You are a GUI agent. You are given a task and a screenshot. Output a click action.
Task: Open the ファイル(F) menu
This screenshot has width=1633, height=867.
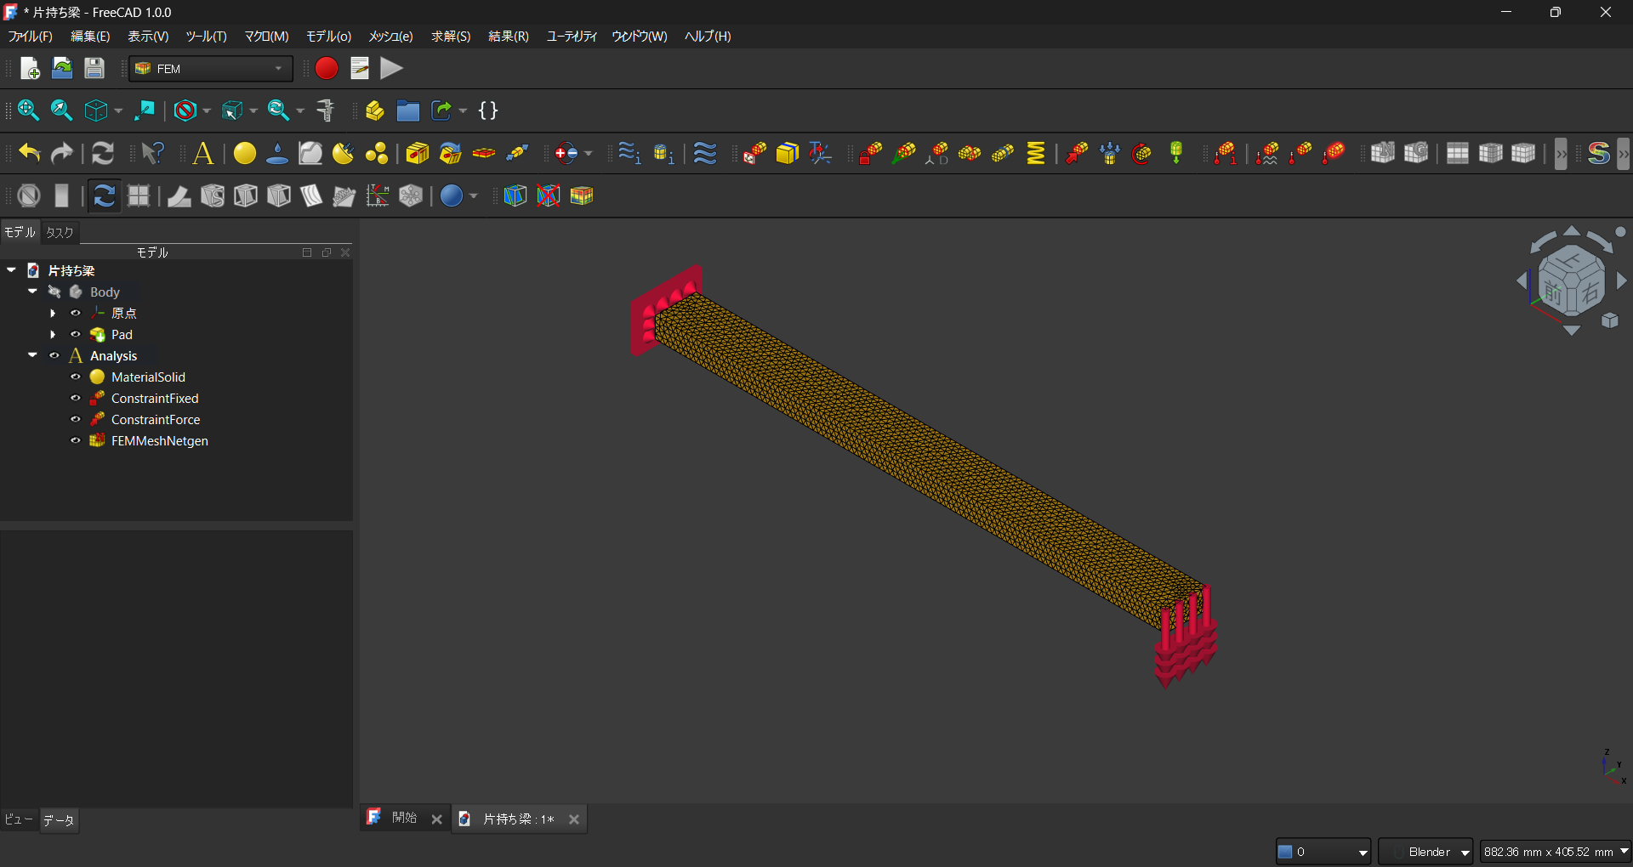click(x=31, y=37)
